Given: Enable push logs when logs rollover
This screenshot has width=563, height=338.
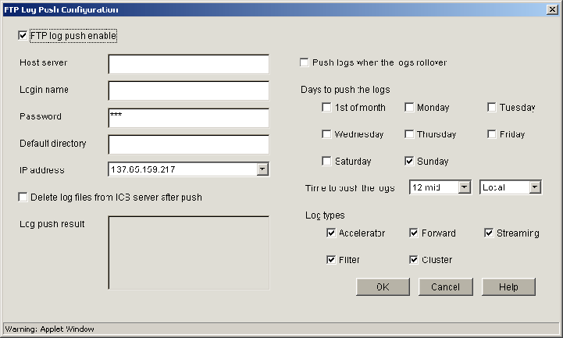Looking at the screenshot, I should tap(305, 62).
